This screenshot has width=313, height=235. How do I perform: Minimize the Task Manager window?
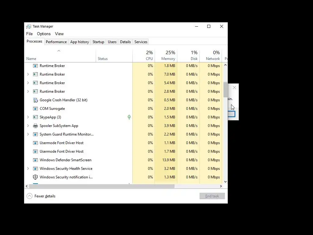pyautogui.click(x=197, y=26)
